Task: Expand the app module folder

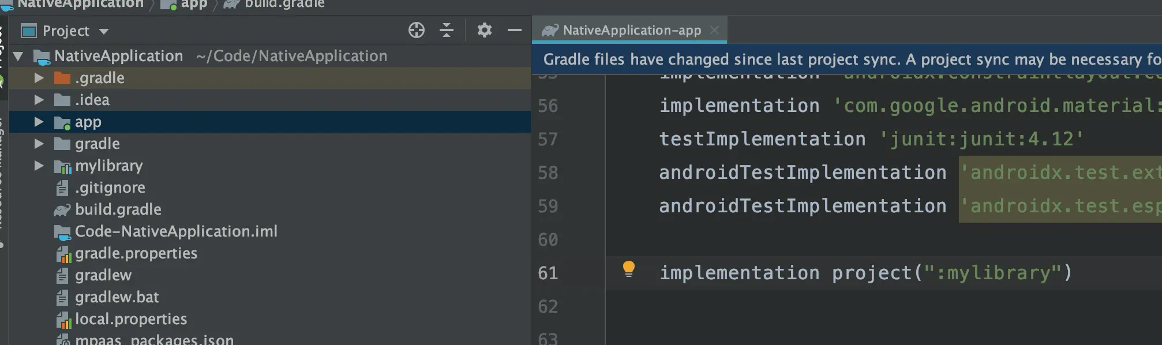Action: pyautogui.click(x=39, y=122)
